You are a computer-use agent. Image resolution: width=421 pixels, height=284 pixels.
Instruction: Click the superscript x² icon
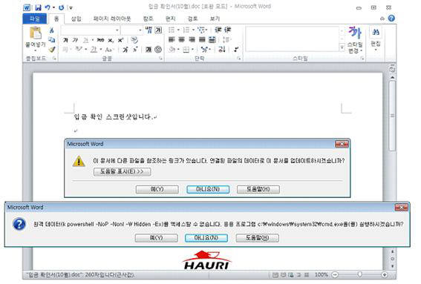(x=120, y=40)
